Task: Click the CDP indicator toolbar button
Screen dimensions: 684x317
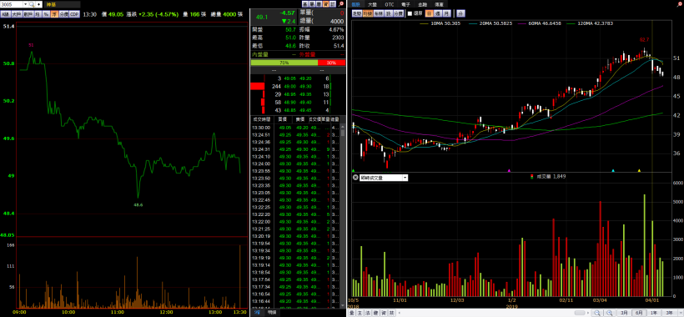Action: pos(74,14)
